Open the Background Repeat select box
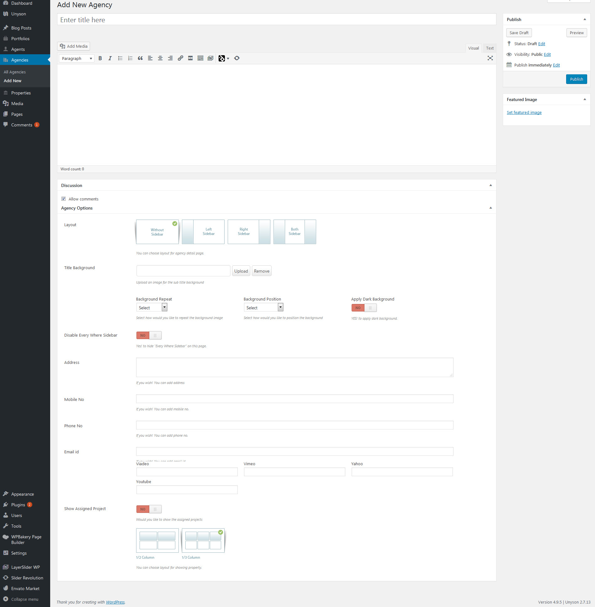Screen dimensions: 595x607 151,307
